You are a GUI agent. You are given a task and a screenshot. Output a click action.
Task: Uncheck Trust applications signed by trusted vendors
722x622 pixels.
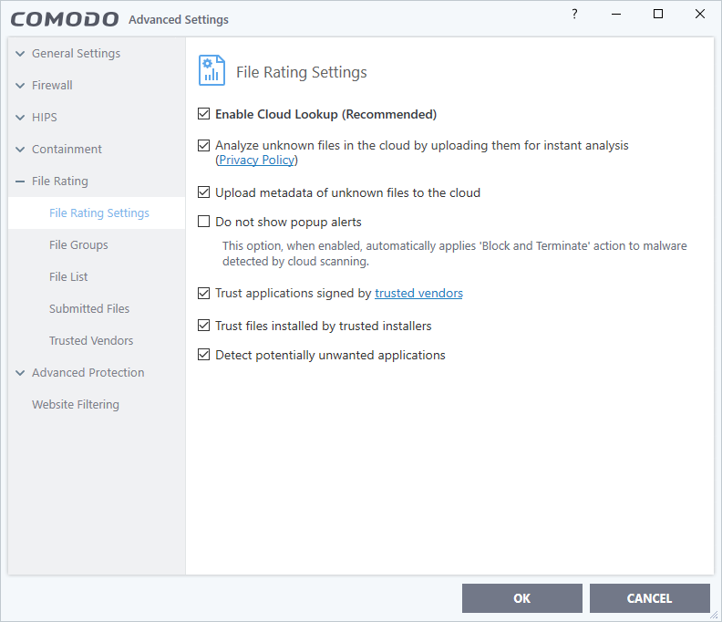pyautogui.click(x=203, y=293)
